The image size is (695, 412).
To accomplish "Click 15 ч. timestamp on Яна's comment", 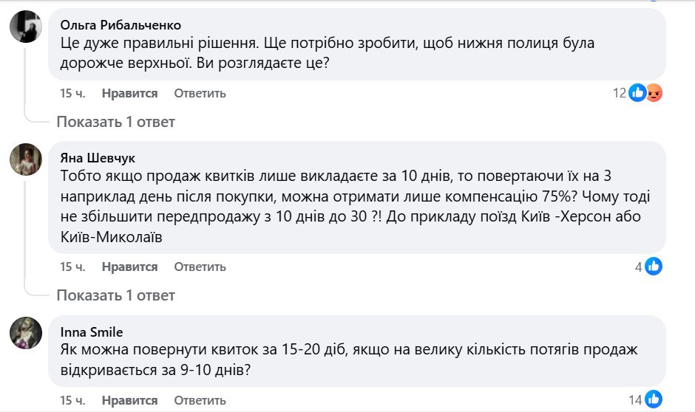I will click(71, 267).
